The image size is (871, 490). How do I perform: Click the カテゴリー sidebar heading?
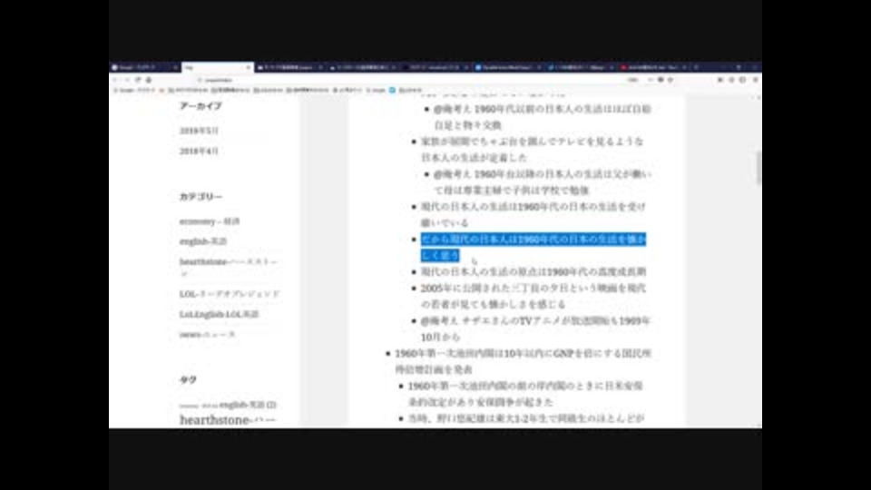pos(201,197)
